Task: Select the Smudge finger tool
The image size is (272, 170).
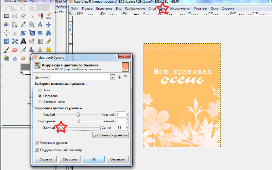Action: (23, 58)
